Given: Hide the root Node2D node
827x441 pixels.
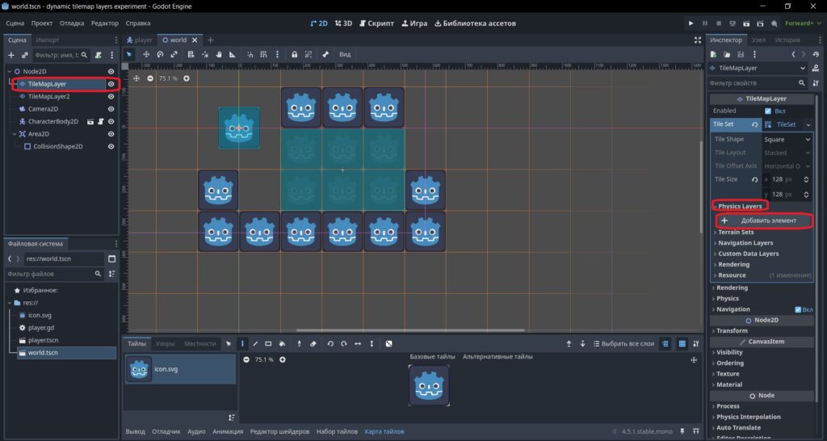Looking at the screenshot, I should coord(111,71).
